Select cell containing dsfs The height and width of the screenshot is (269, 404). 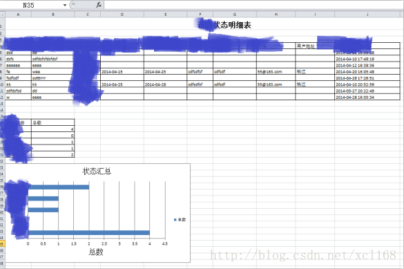[18, 59]
